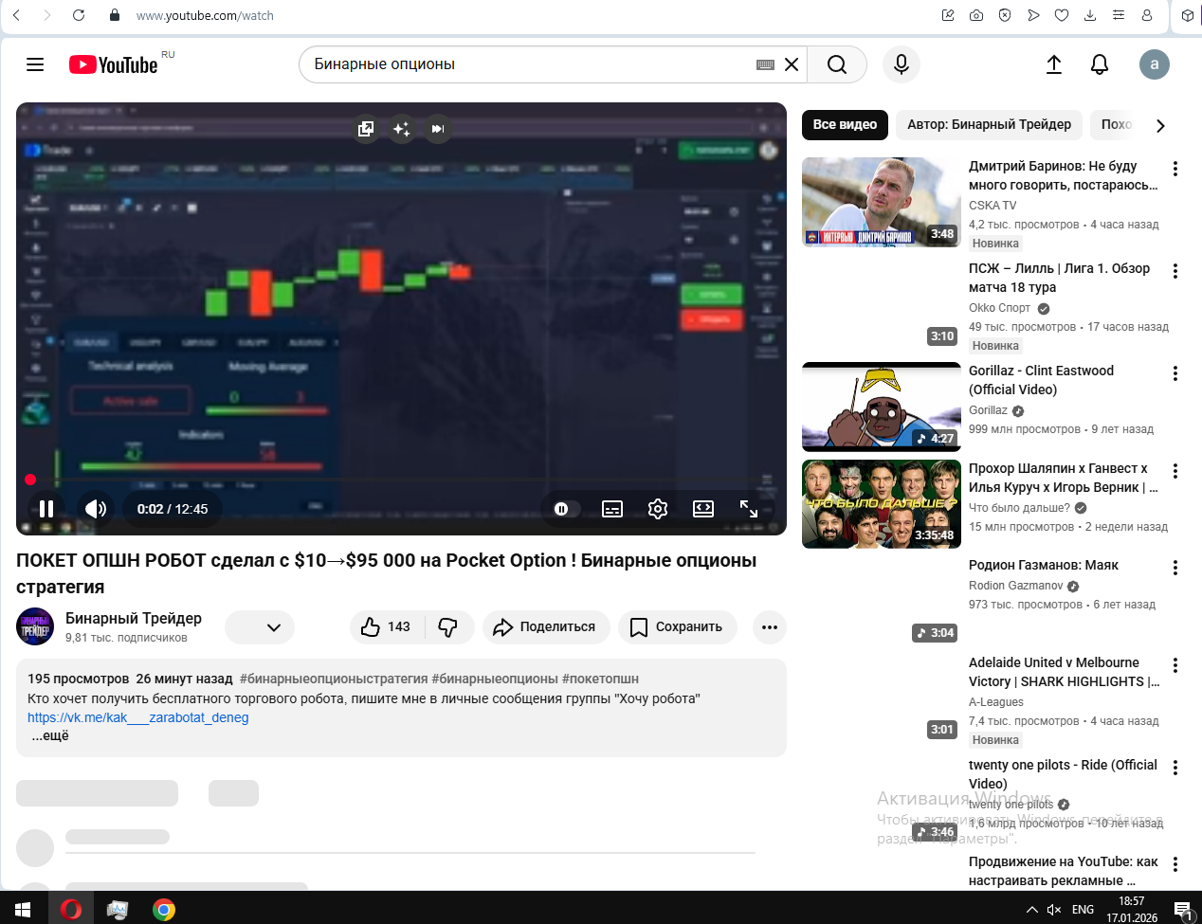Open the account avatar menu

1154,64
